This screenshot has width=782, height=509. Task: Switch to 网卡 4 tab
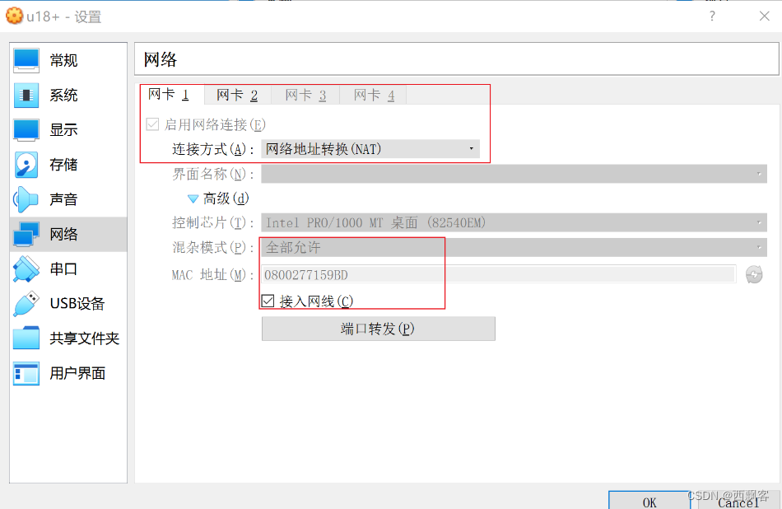tap(374, 95)
